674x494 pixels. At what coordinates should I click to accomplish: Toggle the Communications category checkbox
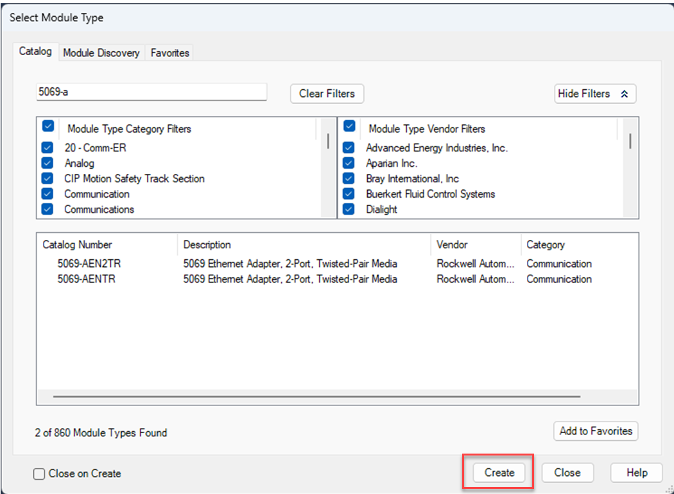point(48,209)
